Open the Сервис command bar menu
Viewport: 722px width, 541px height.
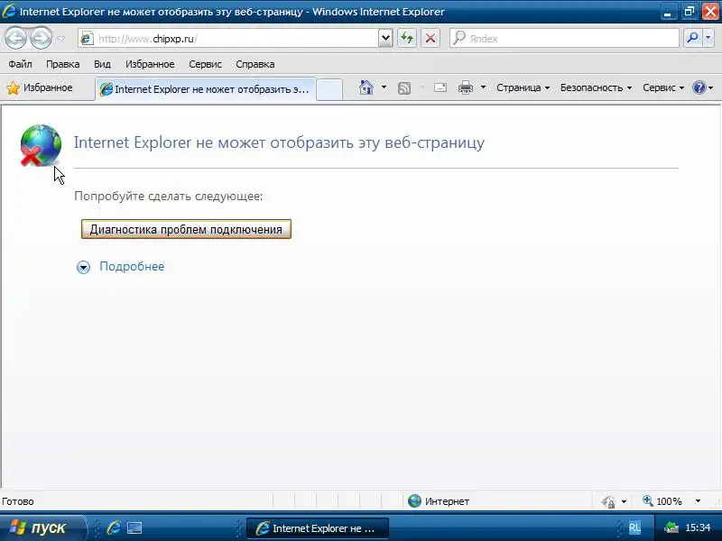pos(663,87)
